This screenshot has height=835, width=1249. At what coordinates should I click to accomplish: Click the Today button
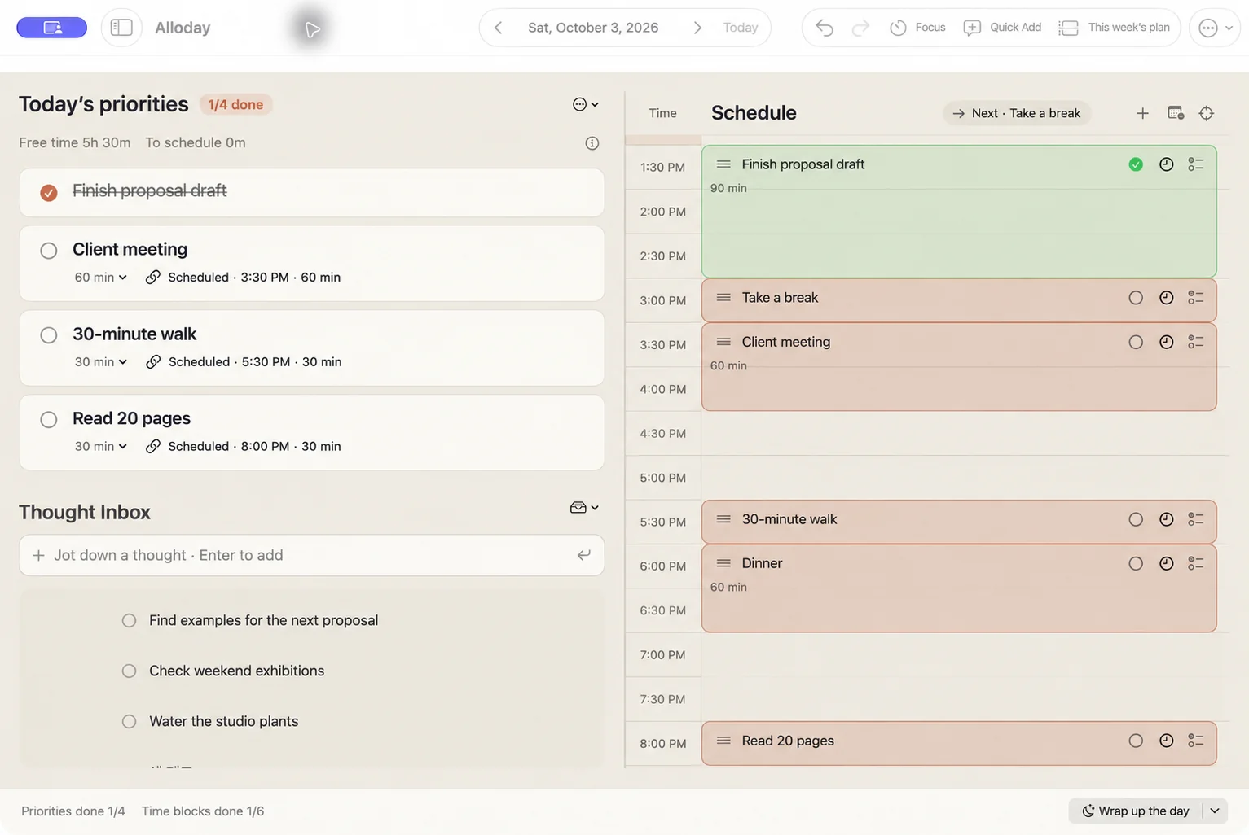pyautogui.click(x=741, y=28)
